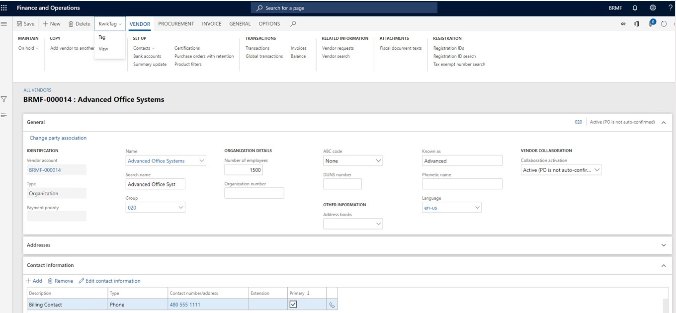
Task: Expand the left navigation pane hamburger
Action: pos(4,24)
